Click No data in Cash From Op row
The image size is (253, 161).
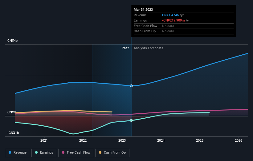[168, 31]
